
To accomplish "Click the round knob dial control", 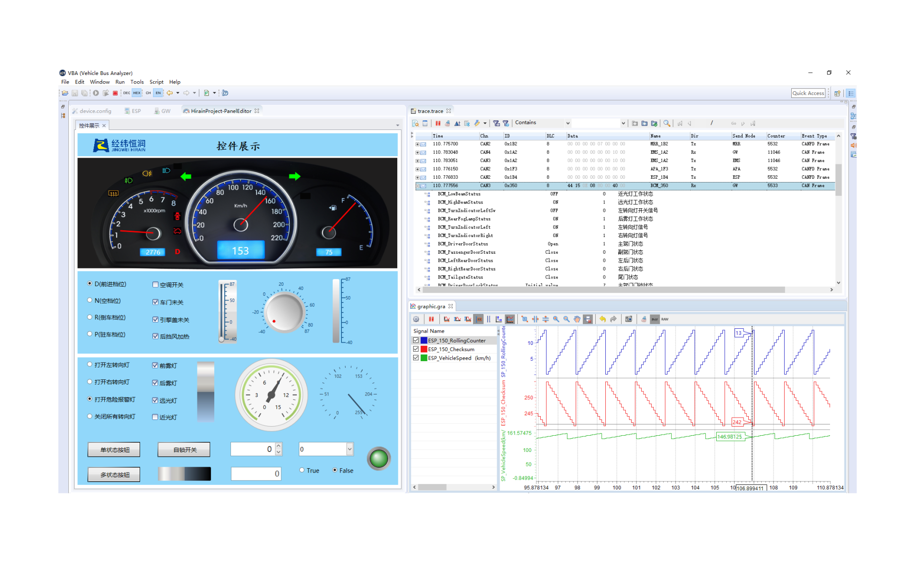I will pyautogui.click(x=284, y=311).
